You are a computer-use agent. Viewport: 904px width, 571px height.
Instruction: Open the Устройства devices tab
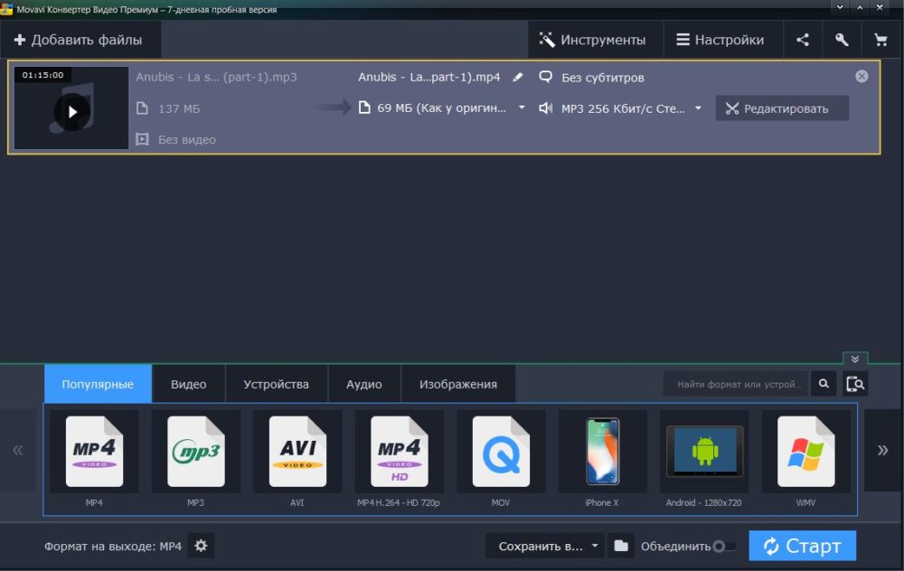(x=276, y=384)
